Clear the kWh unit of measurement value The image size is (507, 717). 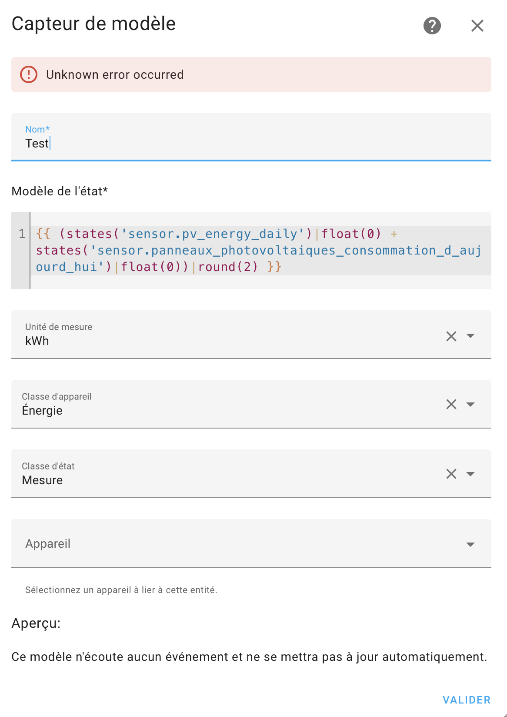point(451,336)
